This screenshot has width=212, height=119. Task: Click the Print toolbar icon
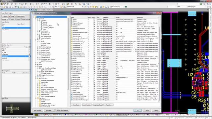(10, 7)
